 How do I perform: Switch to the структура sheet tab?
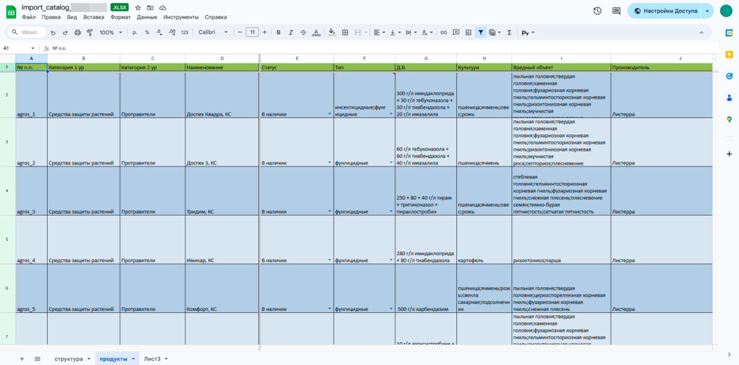coord(68,359)
